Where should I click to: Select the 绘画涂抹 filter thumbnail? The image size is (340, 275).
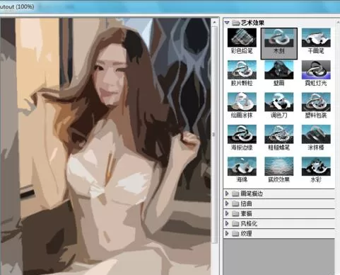[242, 102]
